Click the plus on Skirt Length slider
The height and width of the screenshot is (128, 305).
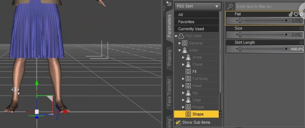(286, 49)
